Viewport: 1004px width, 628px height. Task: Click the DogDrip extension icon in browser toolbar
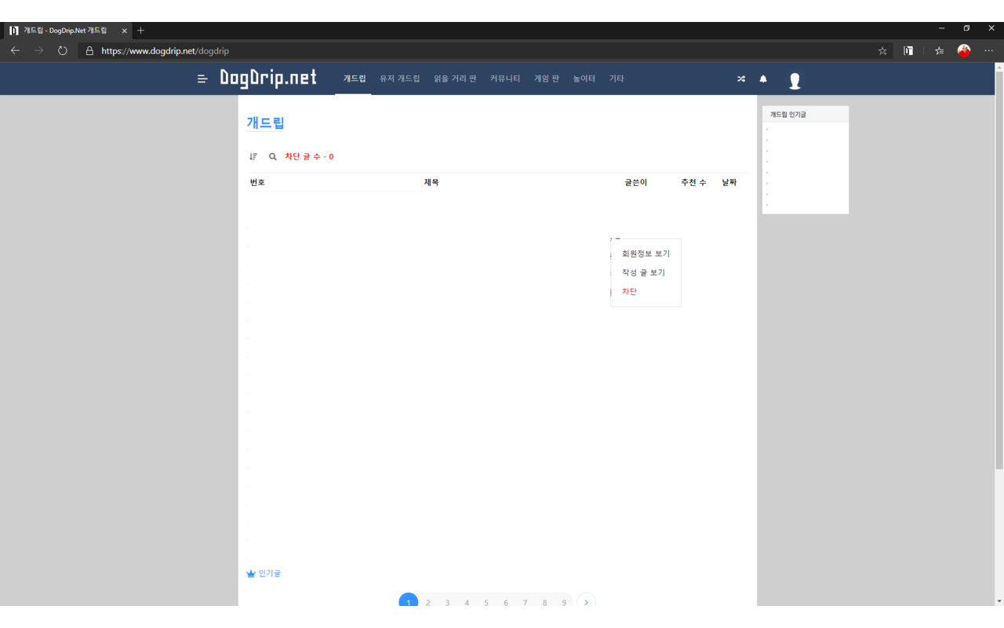click(908, 51)
